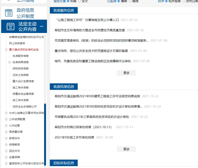Select the 精准 match radio button
198x168 pixels.
130,1
